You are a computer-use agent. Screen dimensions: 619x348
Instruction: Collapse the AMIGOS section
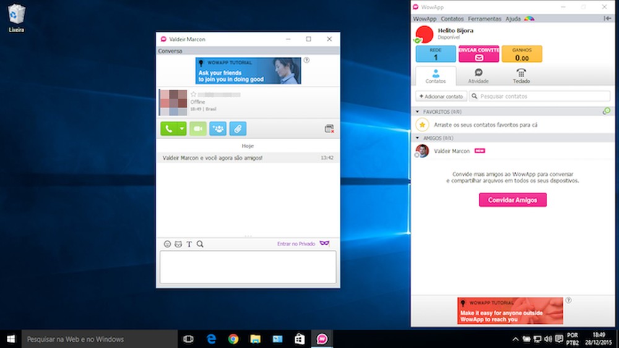tap(418, 138)
